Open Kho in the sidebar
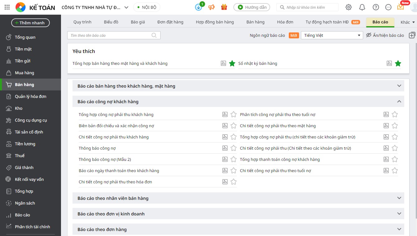The width and height of the screenshot is (417, 236). (30, 108)
